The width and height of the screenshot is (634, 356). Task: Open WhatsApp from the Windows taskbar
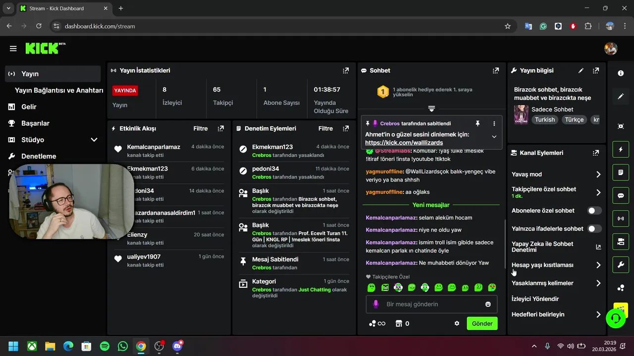[123, 346]
